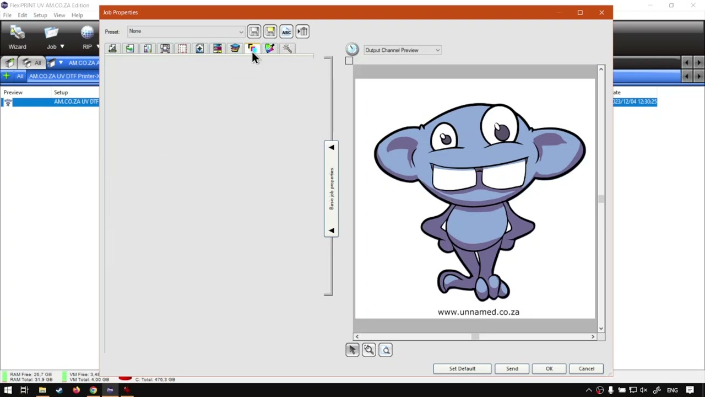Open the Setup menu
Image resolution: width=705 pixels, height=397 pixels.
coord(40,15)
